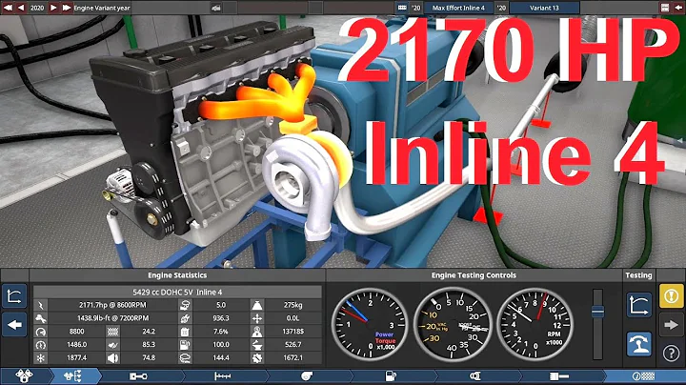Click the cost icon beside 13718$
The height and width of the screenshot is (385, 686).
[x=257, y=332]
